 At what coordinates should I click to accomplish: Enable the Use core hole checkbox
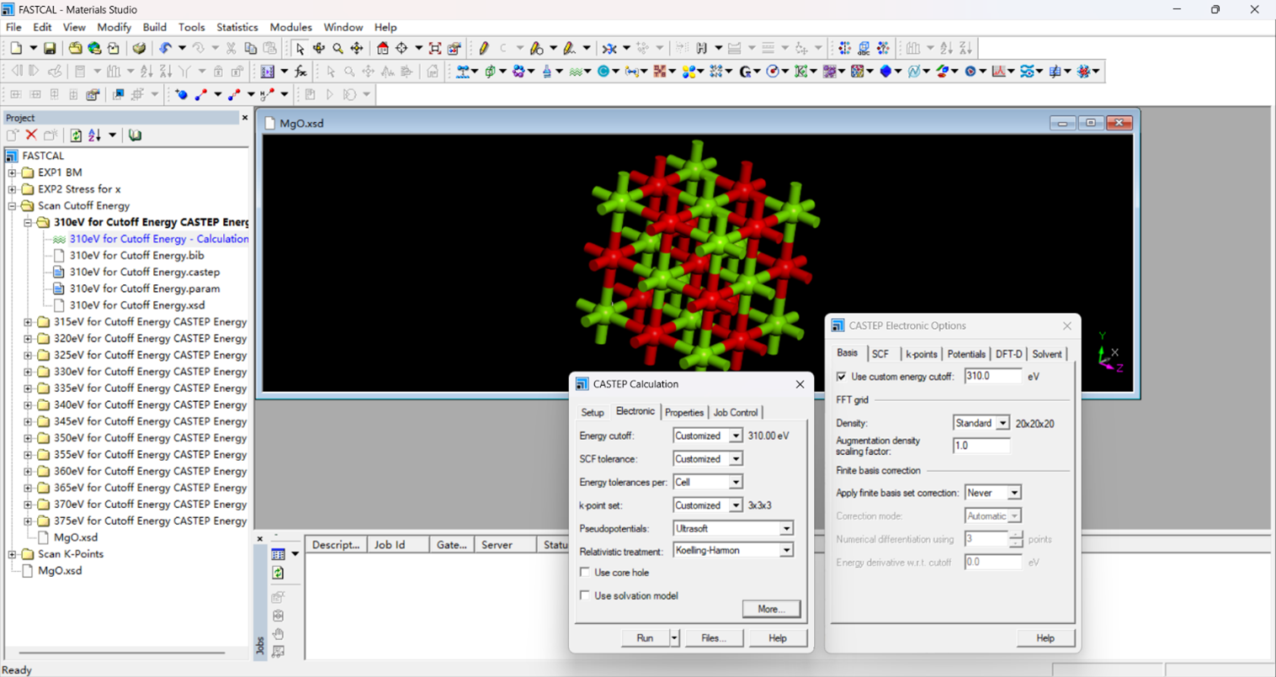(x=585, y=573)
